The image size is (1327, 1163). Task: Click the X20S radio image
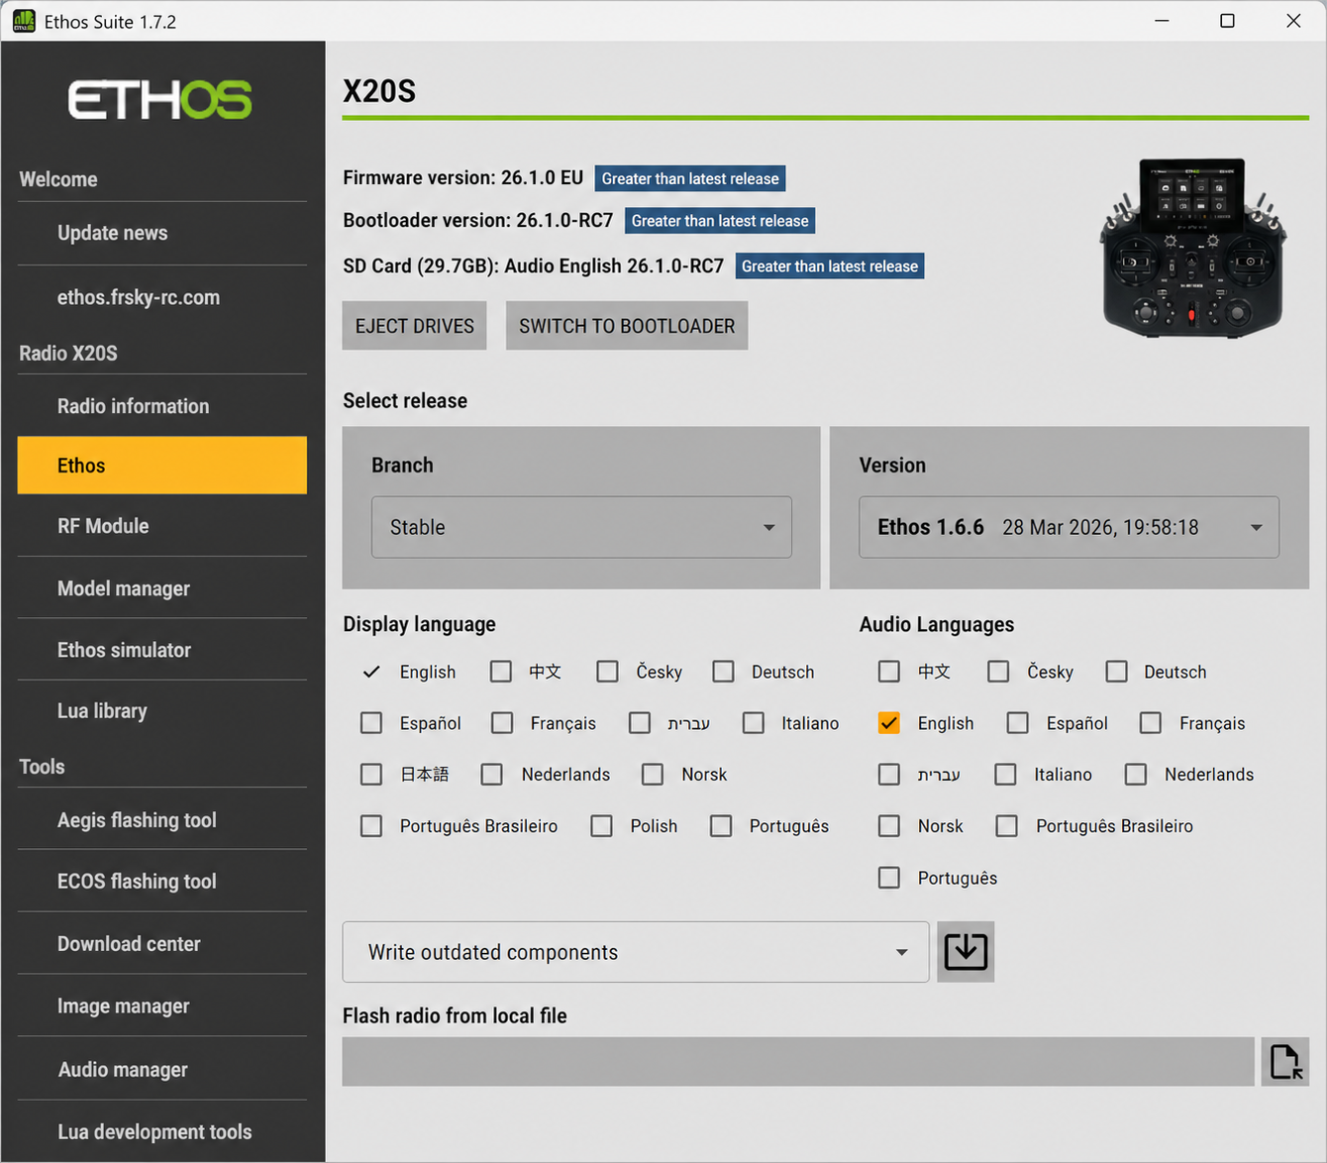coord(1193,248)
